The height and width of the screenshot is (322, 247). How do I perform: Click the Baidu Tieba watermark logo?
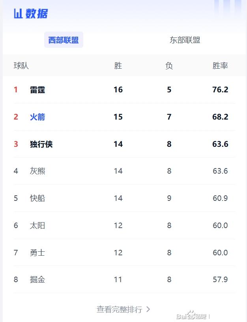coord(192,315)
